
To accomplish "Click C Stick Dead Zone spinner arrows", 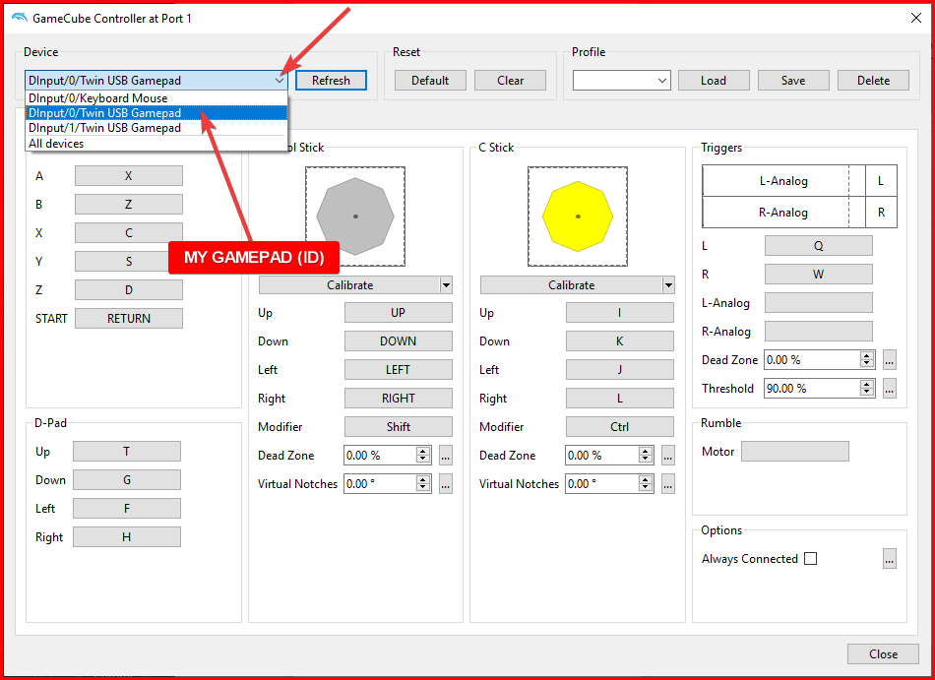I will point(646,456).
